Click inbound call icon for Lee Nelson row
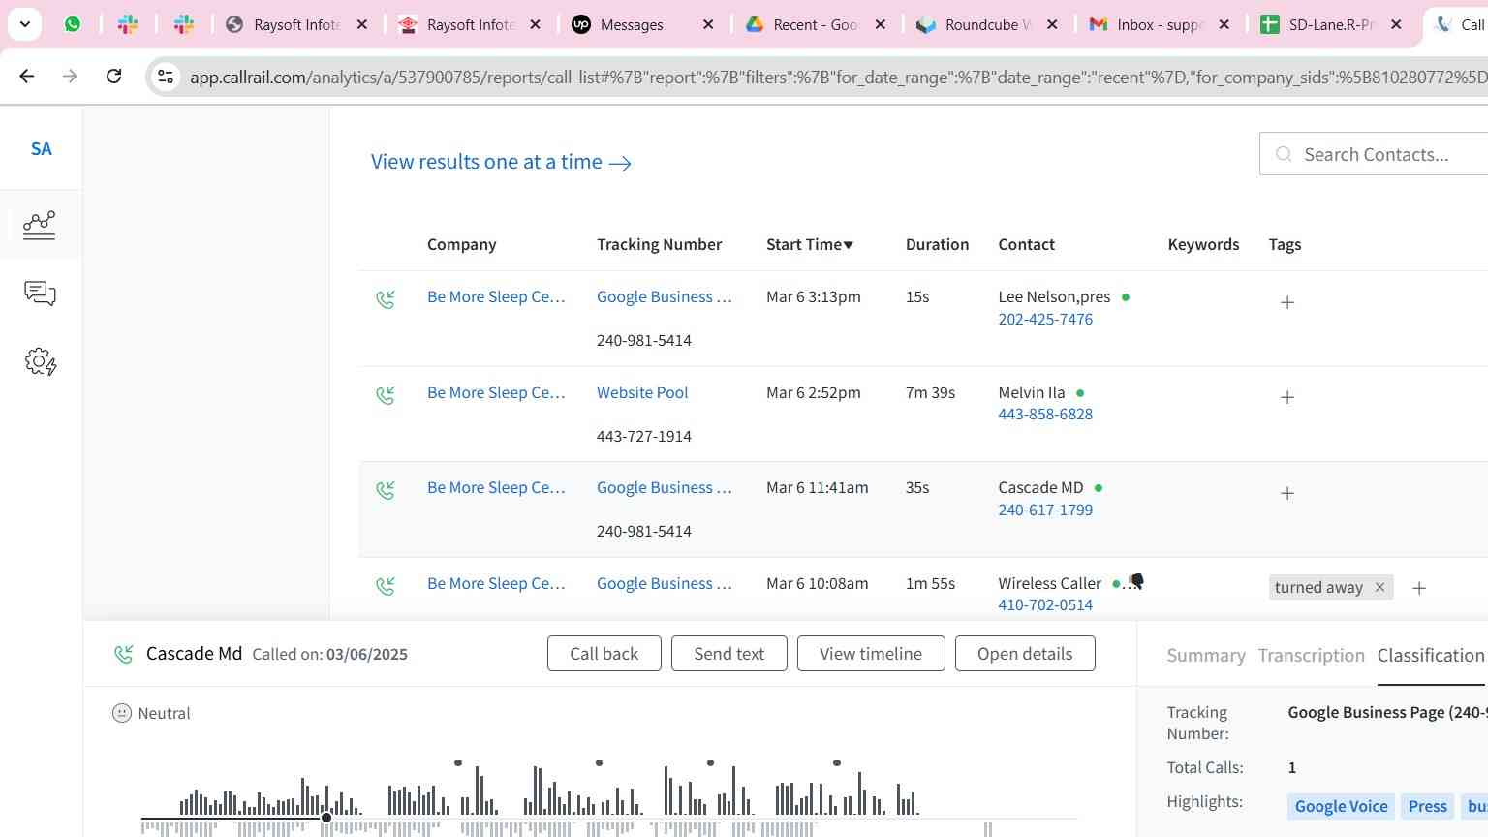The width and height of the screenshot is (1488, 837). [x=386, y=299]
